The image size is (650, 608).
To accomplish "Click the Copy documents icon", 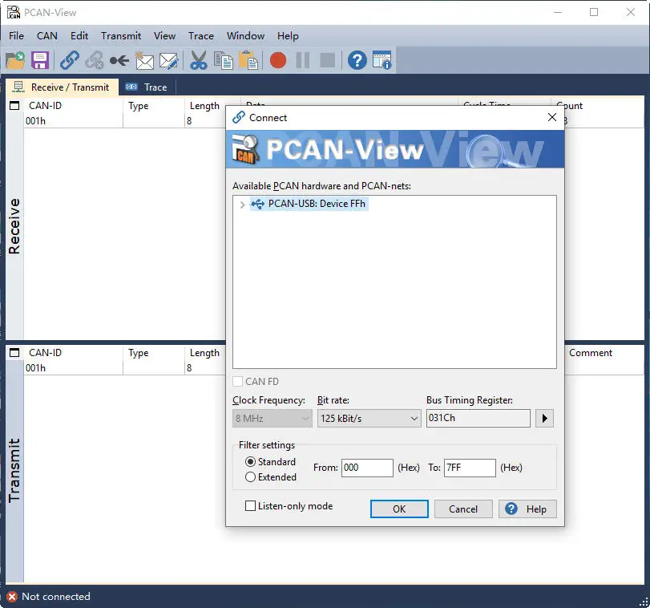I will [224, 60].
